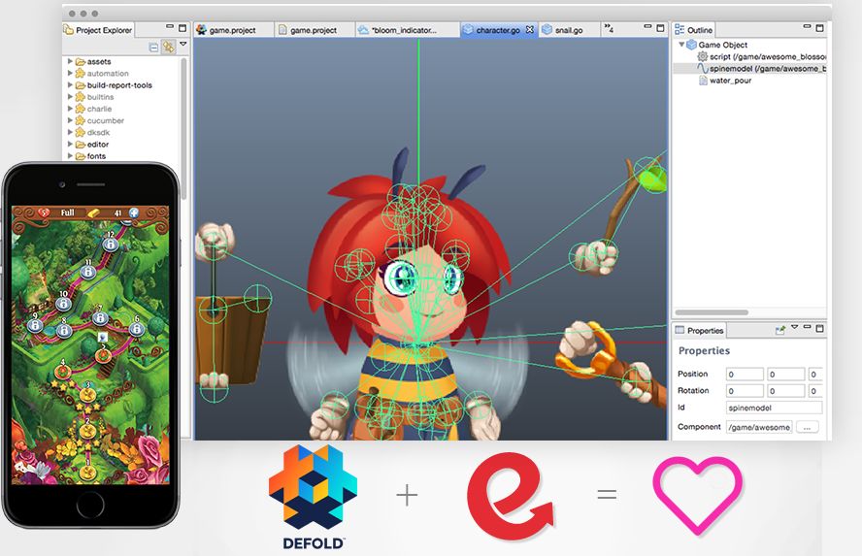Image resolution: width=862 pixels, height=556 pixels.
Task: Click the water_pour file icon in Outline
Action: click(x=703, y=81)
